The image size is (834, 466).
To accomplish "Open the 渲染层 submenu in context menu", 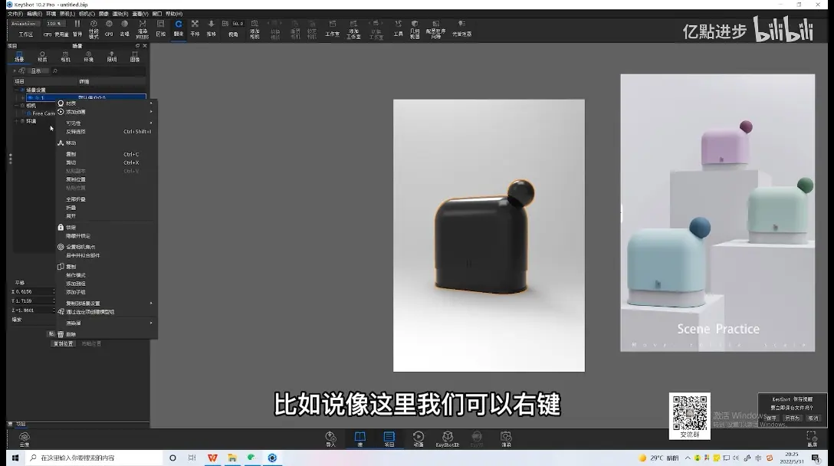I will pyautogui.click(x=105, y=323).
